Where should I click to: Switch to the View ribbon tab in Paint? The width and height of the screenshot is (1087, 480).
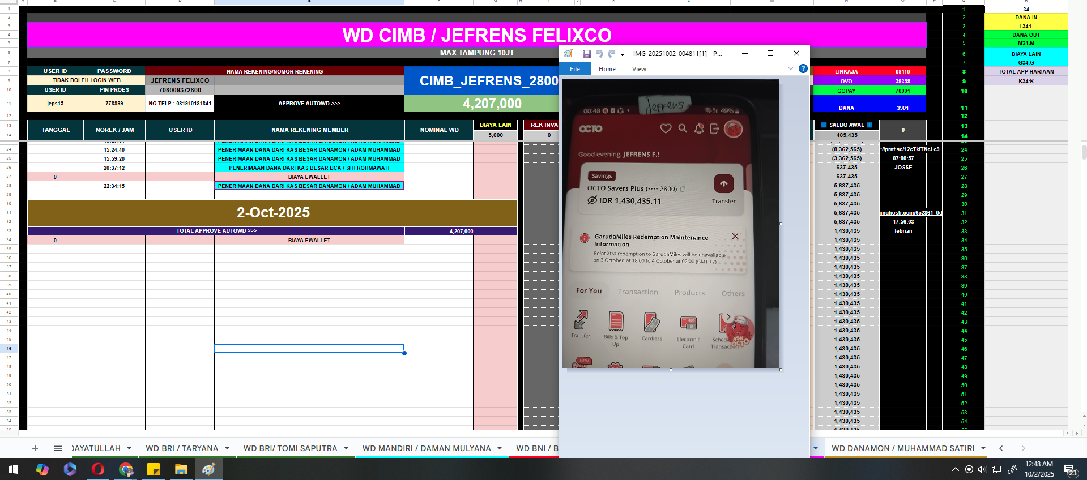(x=639, y=69)
